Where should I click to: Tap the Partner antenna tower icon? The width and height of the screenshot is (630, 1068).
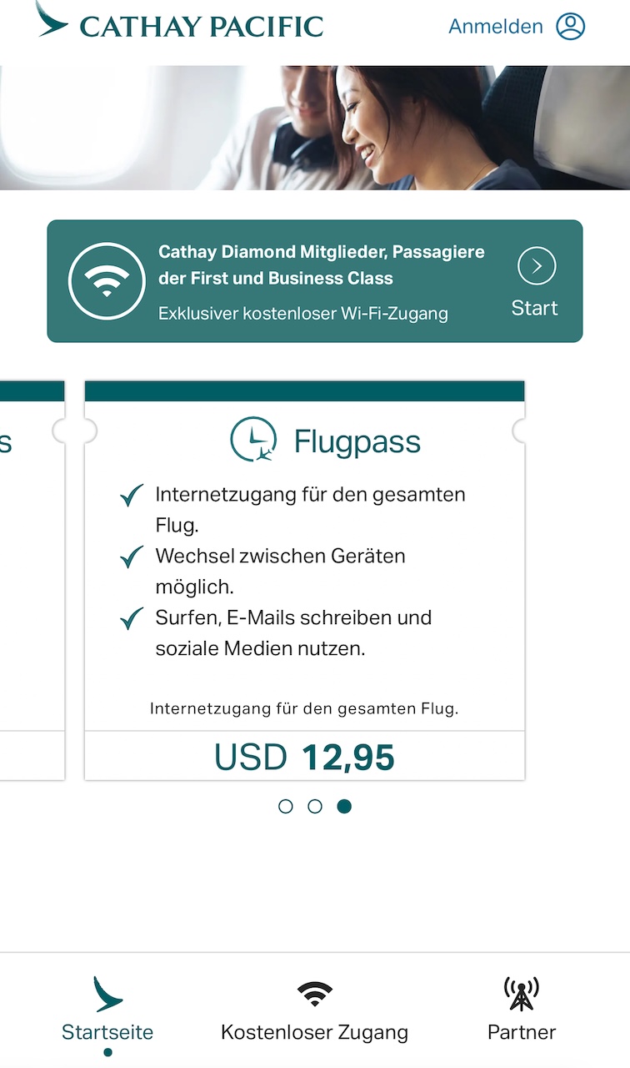[x=522, y=994]
